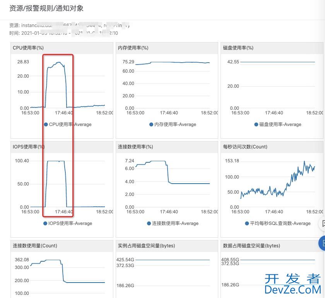Viewport: 325px width, 298px height.
Task: Click the connection count value 362.08
Action: click(x=22, y=260)
